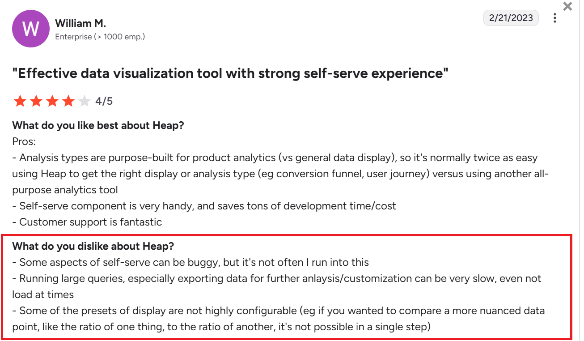Click the fourth rating star
584x341 pixels.
(x=68, y=101)
